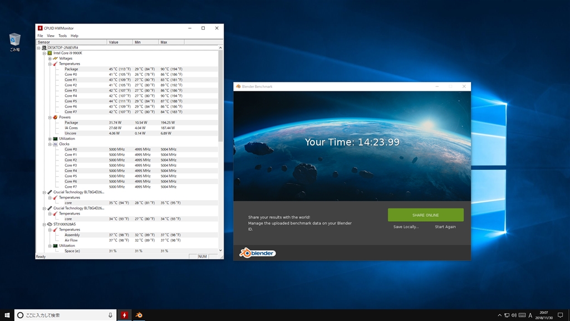Click the first Crucial Technology memory icon
This screenshot has height=321, width=570.
[x=50, y=192]
